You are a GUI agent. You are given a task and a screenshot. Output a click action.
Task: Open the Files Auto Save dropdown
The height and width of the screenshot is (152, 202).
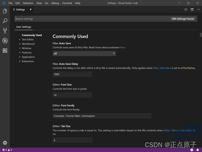(x=84, y=54)
